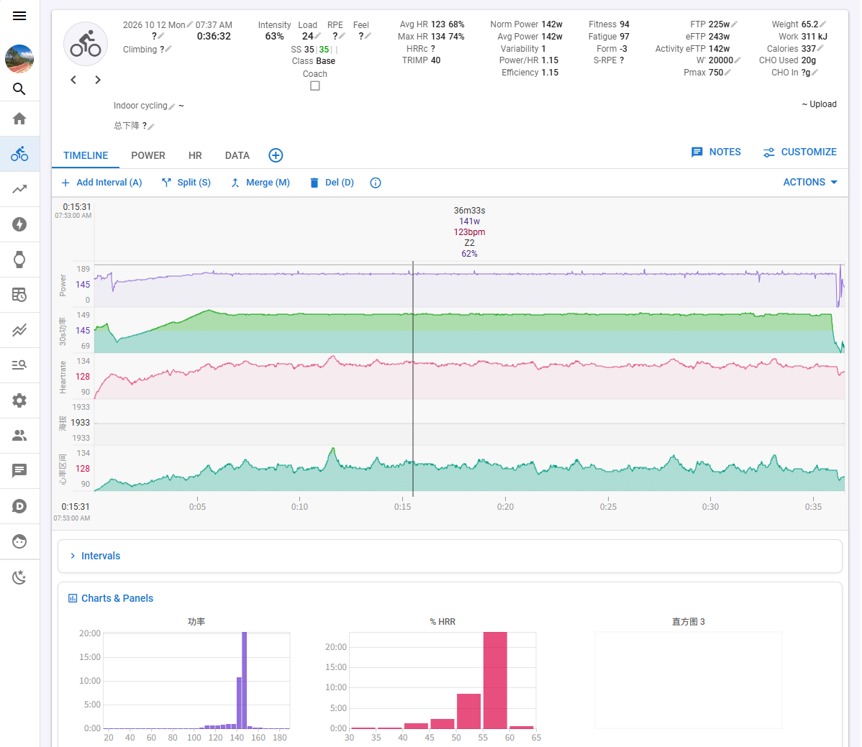Click the CUSTOMIZE button

[x=800, y=152]
